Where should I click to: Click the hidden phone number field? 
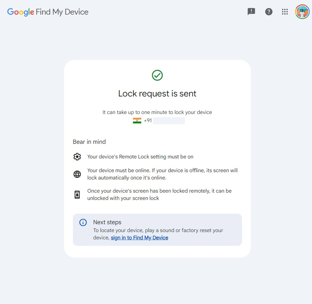(169, 121)
